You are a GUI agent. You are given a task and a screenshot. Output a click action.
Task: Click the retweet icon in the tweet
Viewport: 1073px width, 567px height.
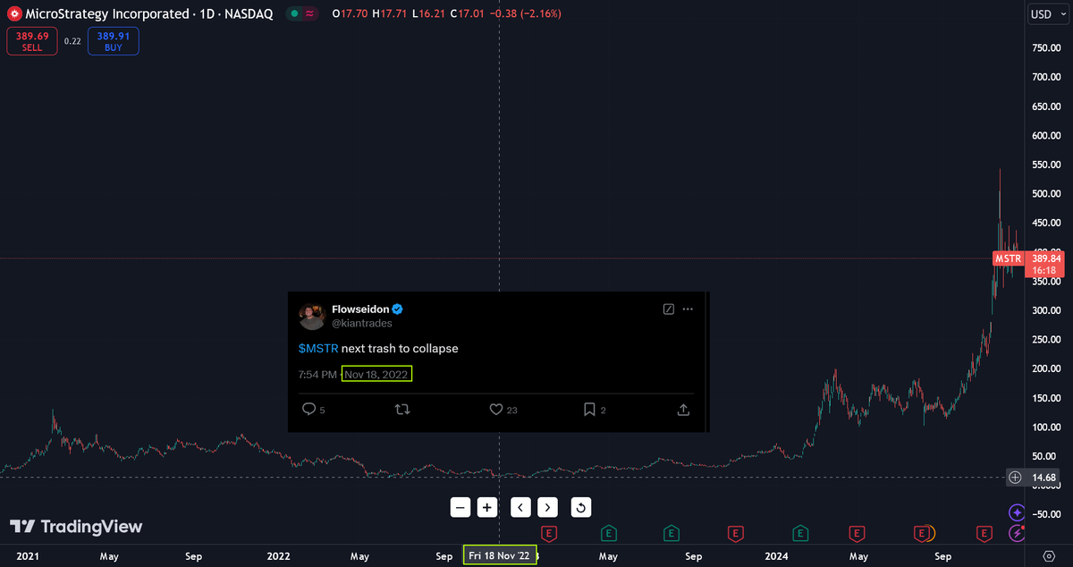coord(402,410)
